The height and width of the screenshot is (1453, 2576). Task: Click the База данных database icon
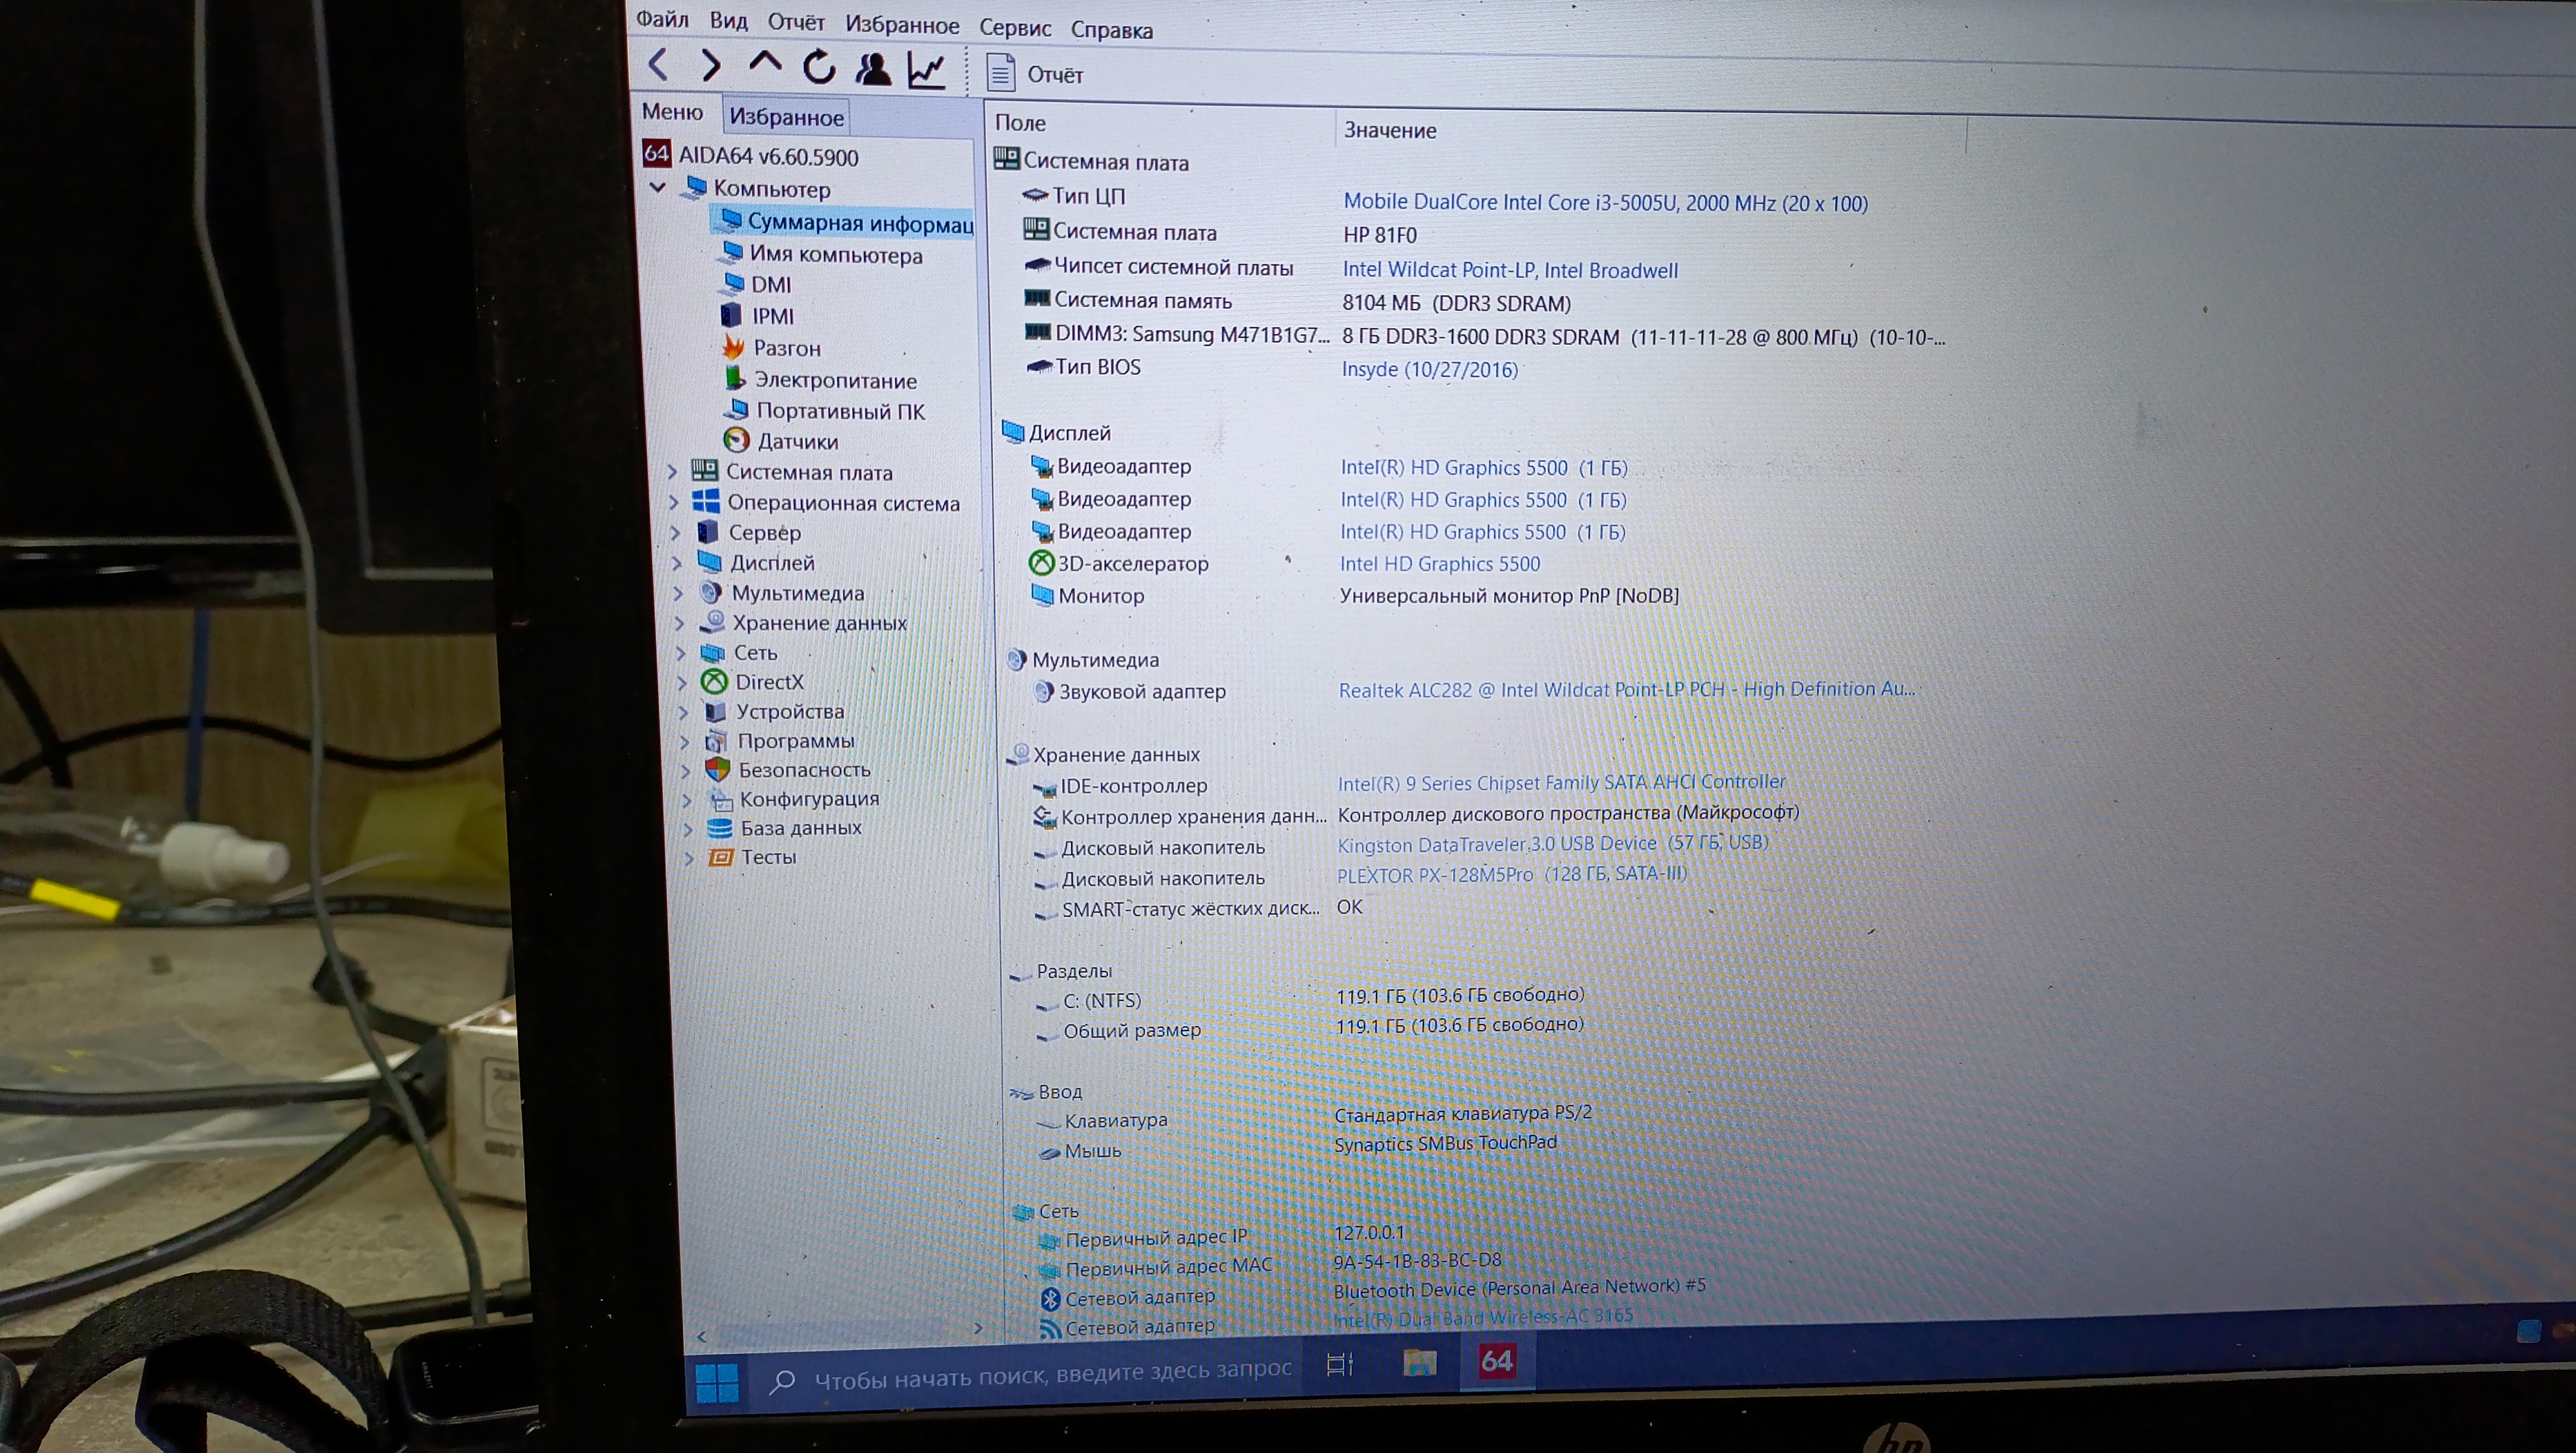click(x=719, y=828)
